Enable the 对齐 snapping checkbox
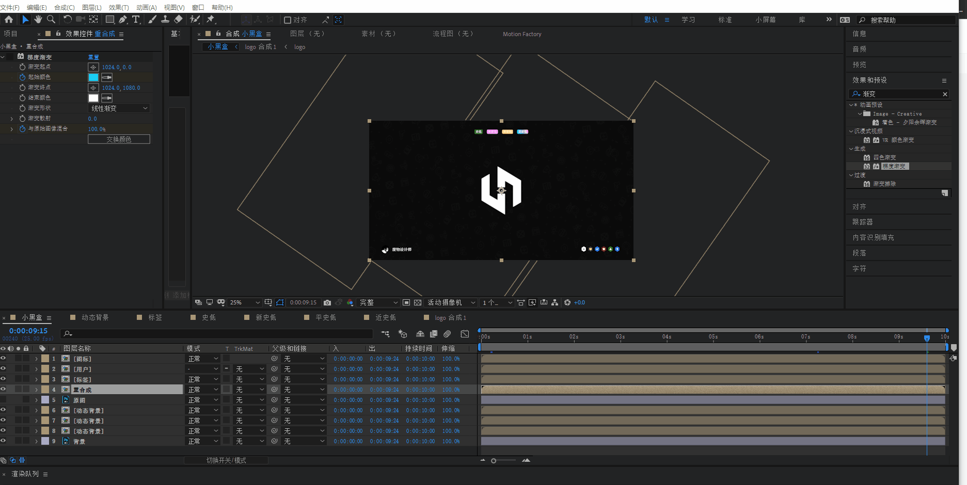This screenshot has width=967, height=485. point(288,20)
